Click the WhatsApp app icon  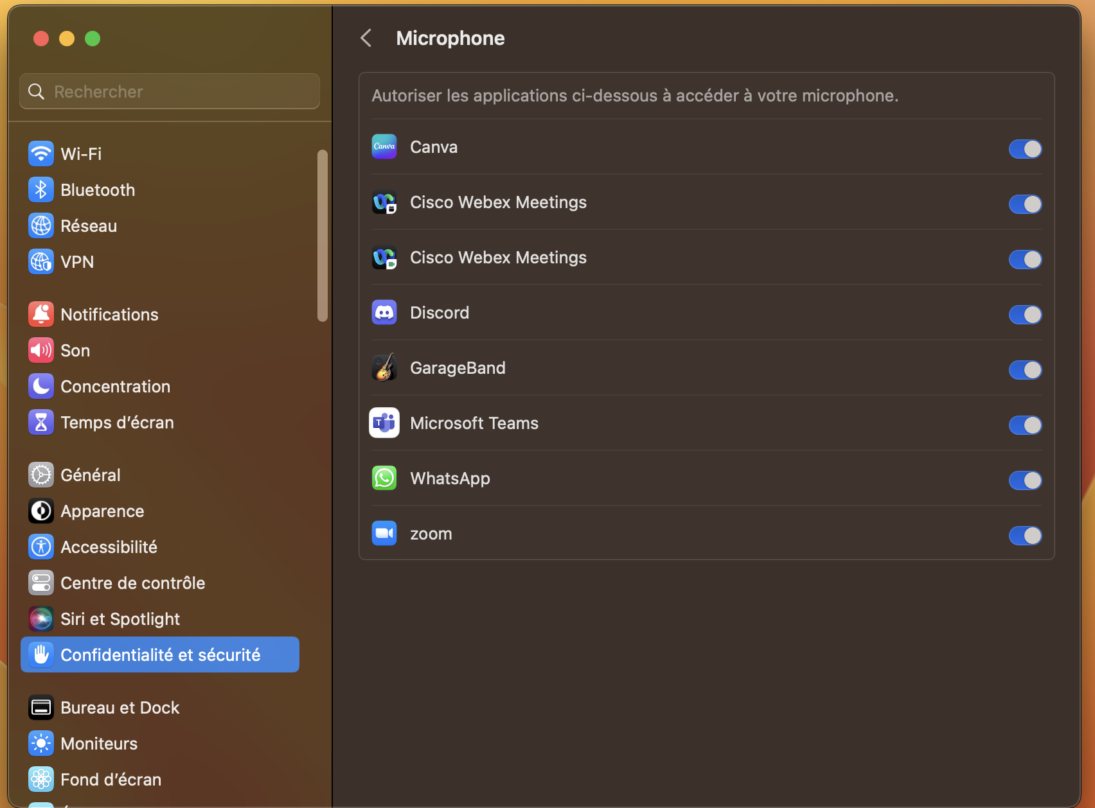point(384,479)
